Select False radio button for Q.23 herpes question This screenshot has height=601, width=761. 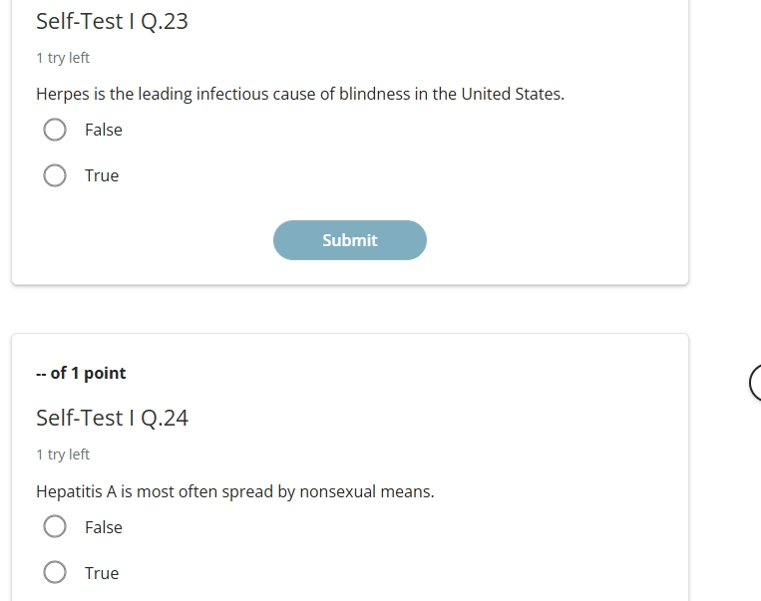pos(55,130)
